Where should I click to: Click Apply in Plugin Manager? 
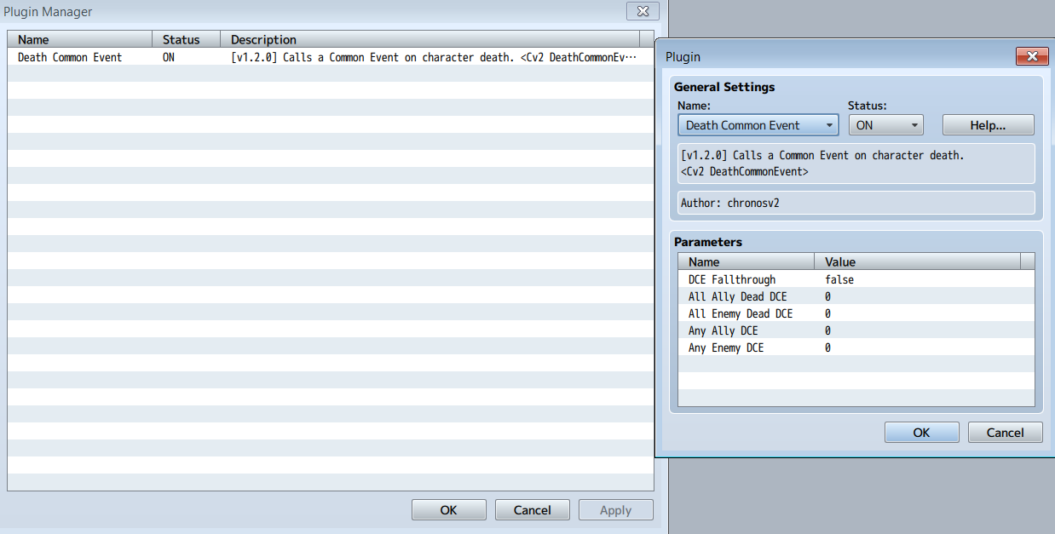[615, 510]
